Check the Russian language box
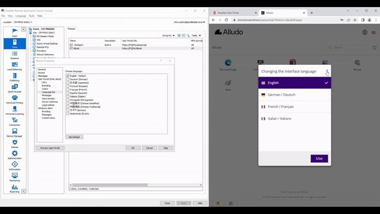 pyautogui.click(x=68, y=86)
